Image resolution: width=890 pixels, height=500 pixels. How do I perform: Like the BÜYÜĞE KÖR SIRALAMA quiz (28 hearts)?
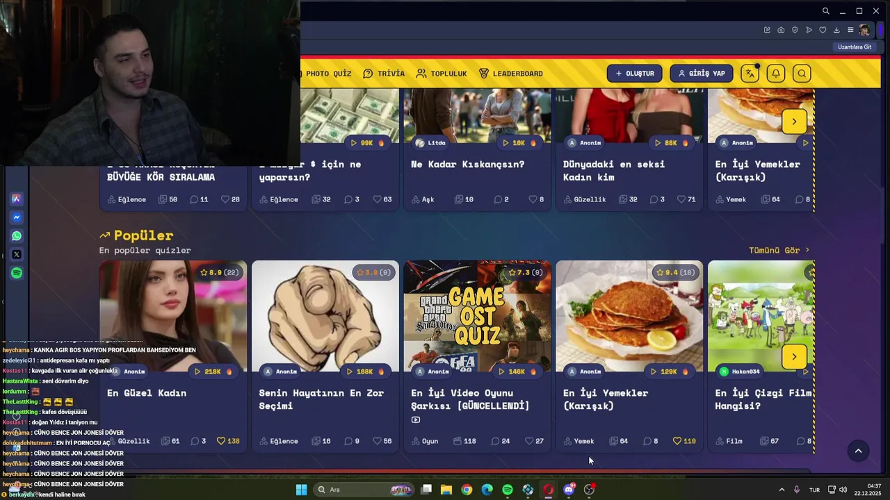click(x=225, y=199)
